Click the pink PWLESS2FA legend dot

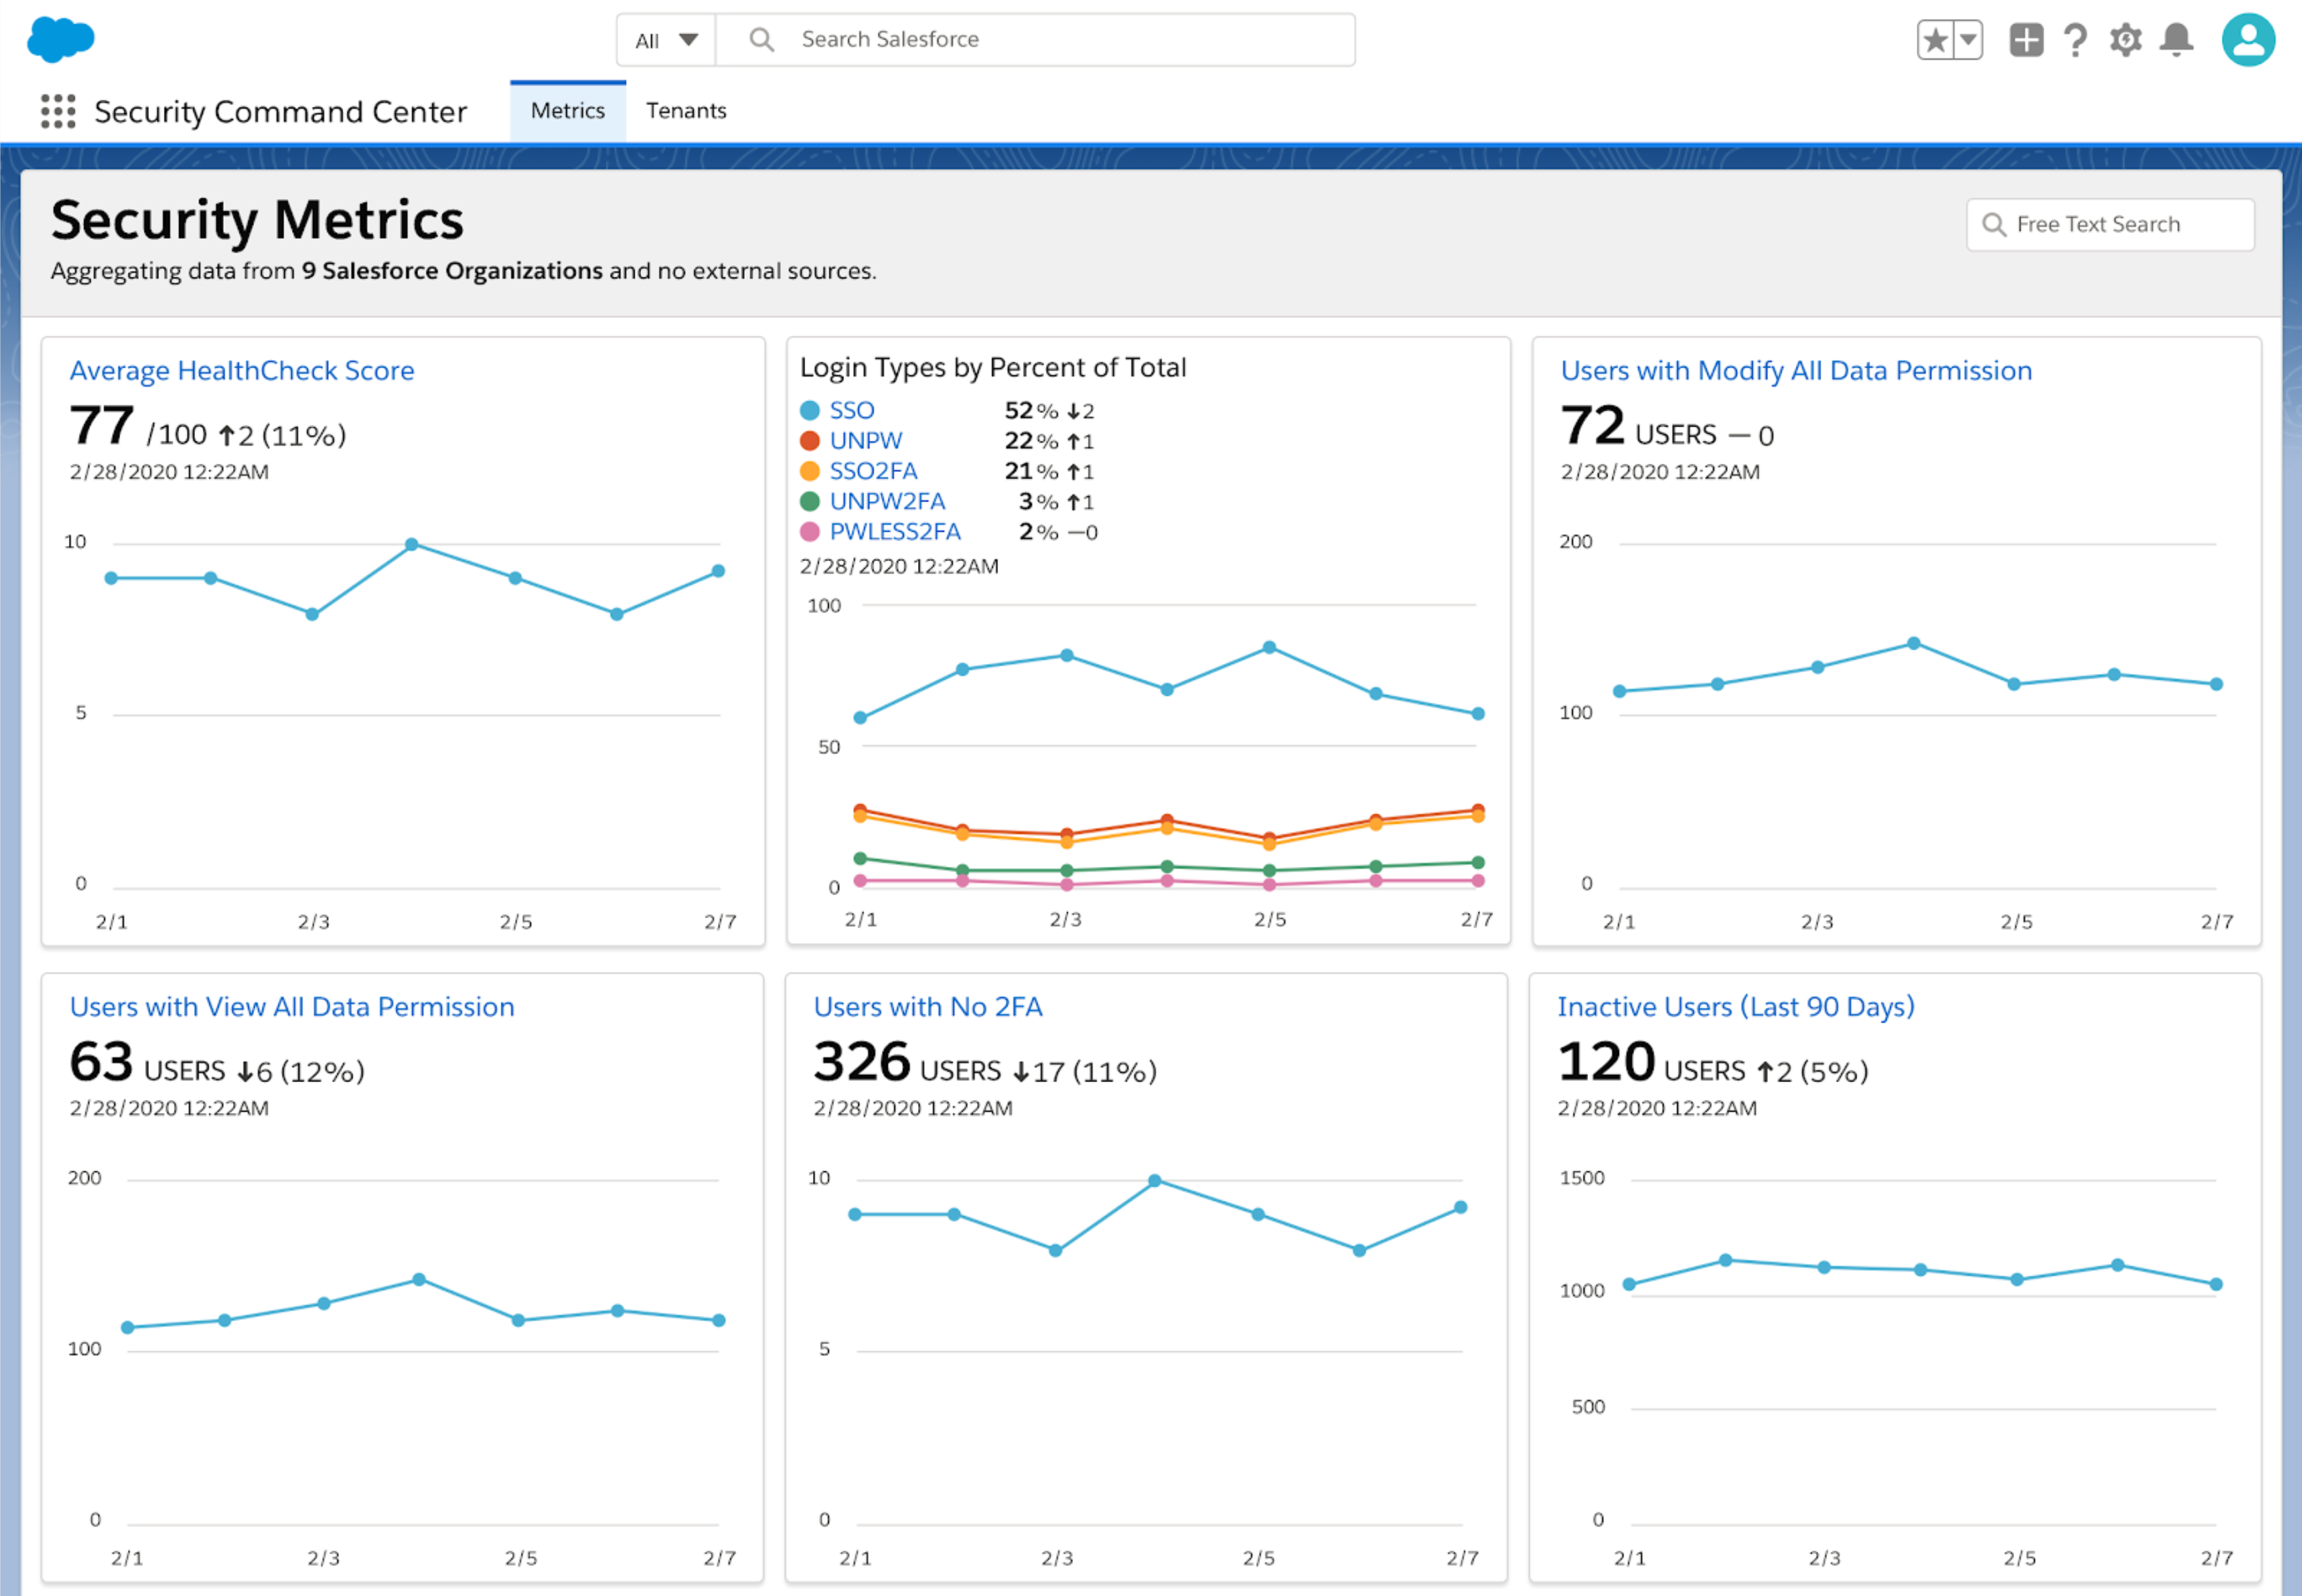pyautogui.click(x=810, y=531)
